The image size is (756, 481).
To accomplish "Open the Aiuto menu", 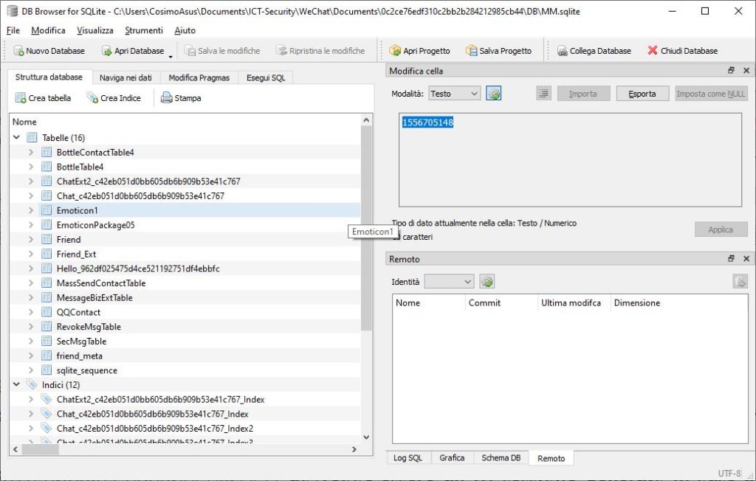I will [185, 30].
